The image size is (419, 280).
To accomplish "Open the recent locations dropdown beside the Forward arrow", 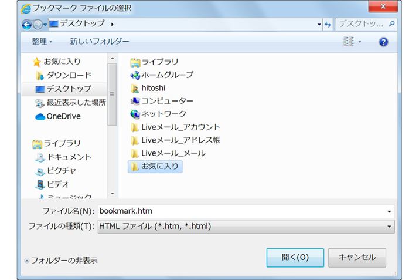I will coord(45,25).
